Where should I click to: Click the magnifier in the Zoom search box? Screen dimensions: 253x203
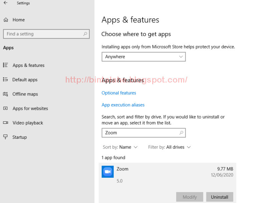coord(181,133)
